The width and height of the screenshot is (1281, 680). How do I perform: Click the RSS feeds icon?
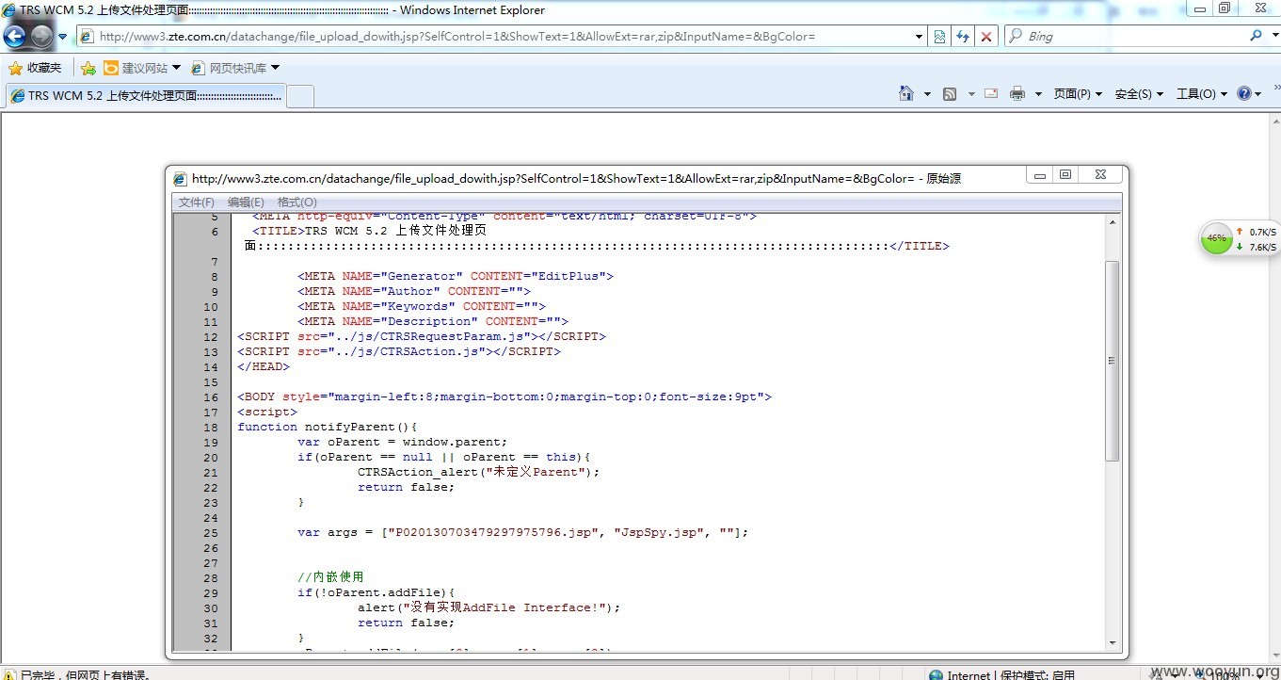pyautogui.click(x=950, y=93)
